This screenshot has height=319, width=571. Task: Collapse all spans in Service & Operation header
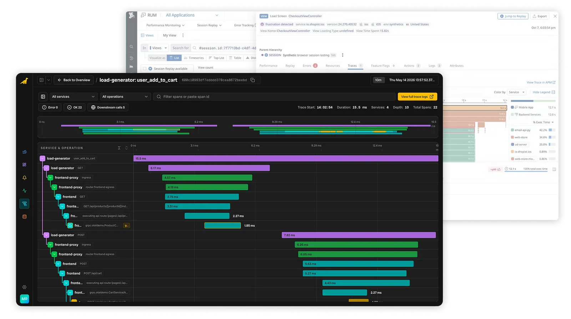click(119, 148)
